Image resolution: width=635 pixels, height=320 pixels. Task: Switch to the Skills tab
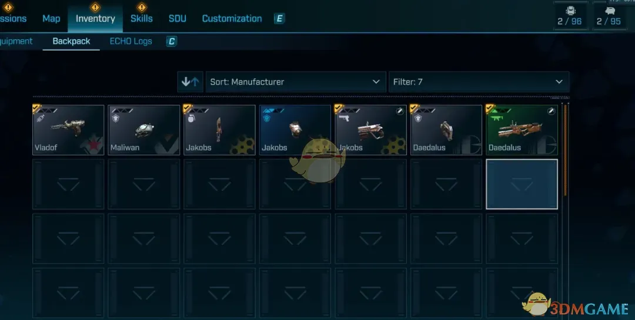pos(141,19)
